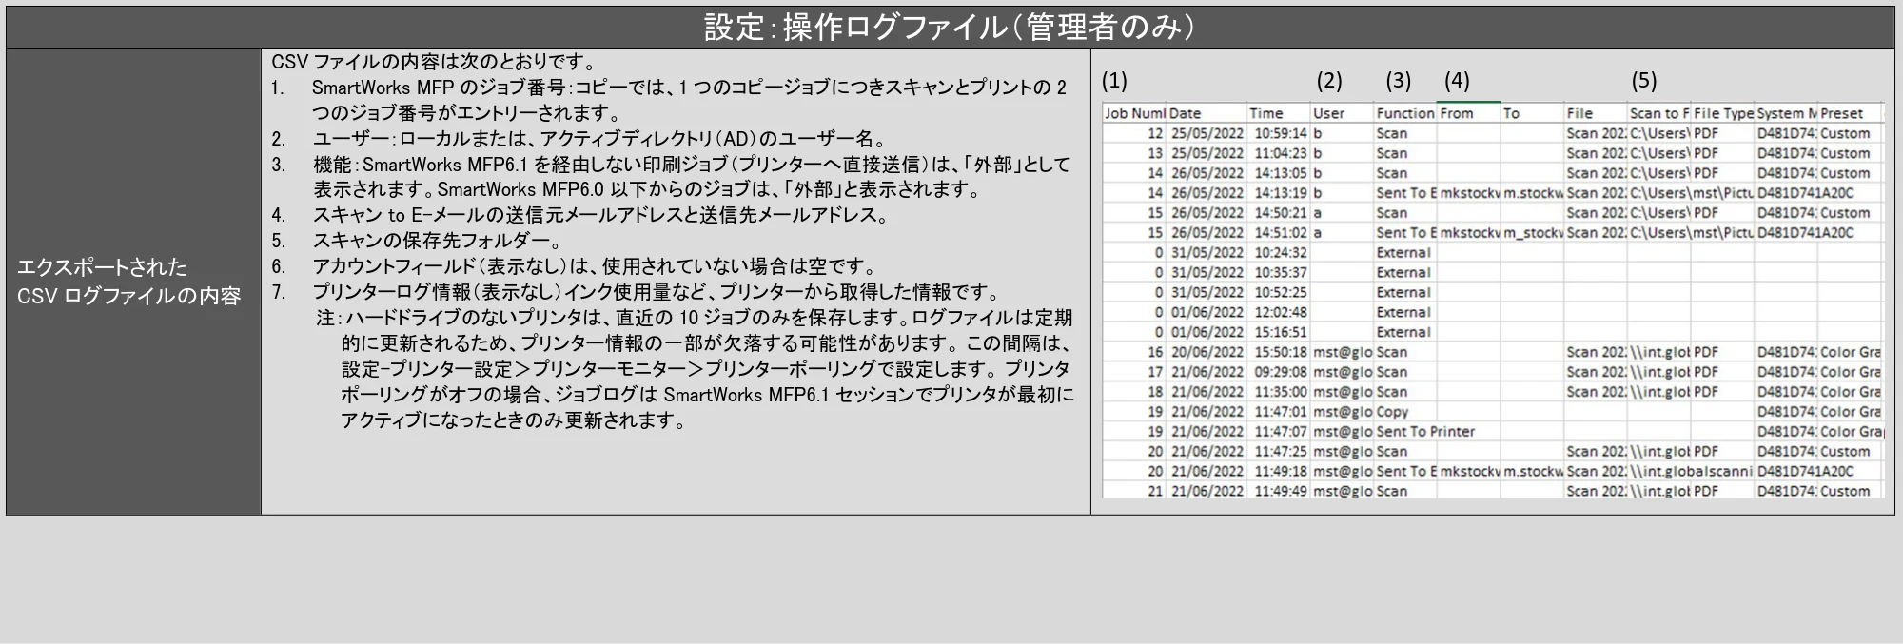Click the Function column header

click(x=1404, y=113)
